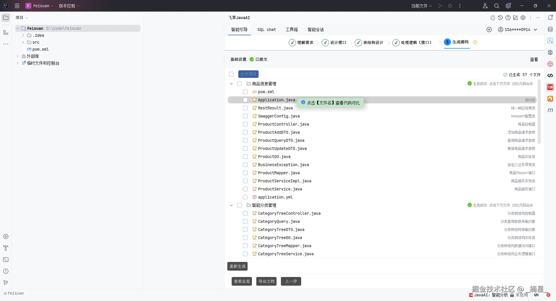Debug the current file bug icon
The width and height of the screenshot is (556, 301).
coord(450,6)
